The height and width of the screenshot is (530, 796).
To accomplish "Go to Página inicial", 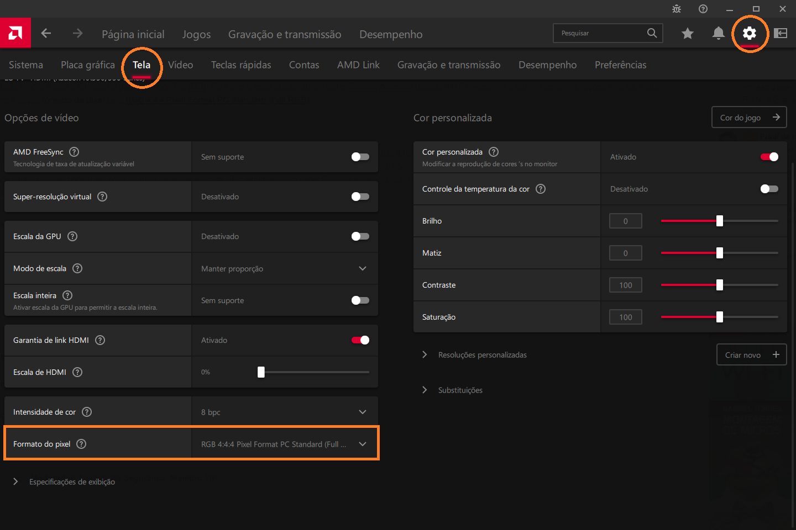I will click(x=133, y=34).
